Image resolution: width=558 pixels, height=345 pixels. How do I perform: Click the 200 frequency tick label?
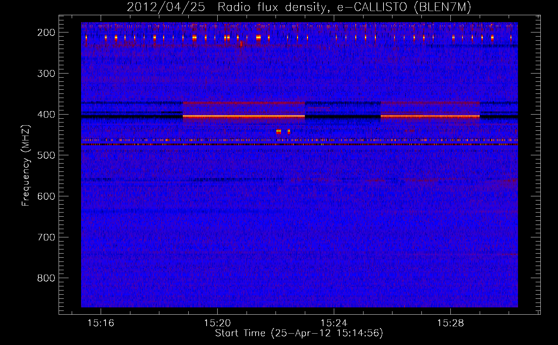(x=46, y=32)
